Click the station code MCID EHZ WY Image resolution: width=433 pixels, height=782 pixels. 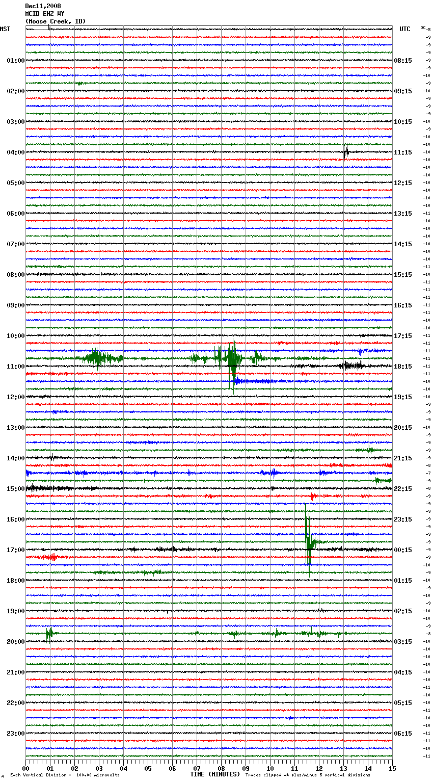(x=45, y=14)
